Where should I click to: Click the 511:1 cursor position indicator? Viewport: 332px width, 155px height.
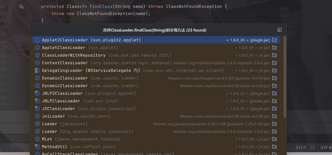coord(301,148)
